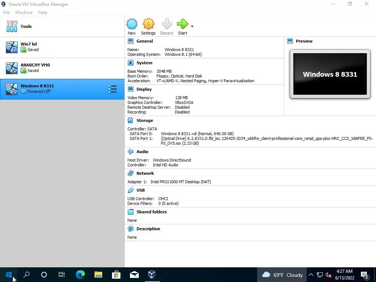Click the Shared folders icon
This screenshot has height=282, width=376.
(130, 212)
